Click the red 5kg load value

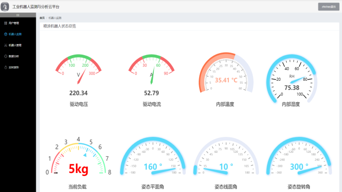(x=78, y=169)
